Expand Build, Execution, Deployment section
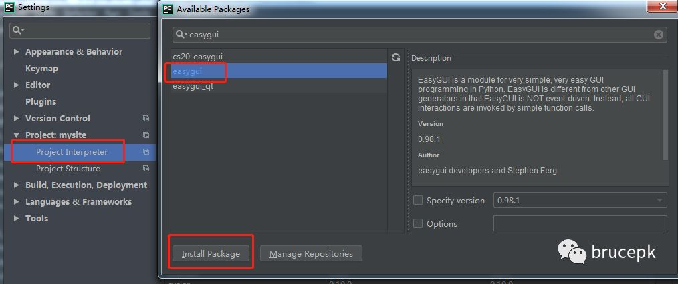The image size is (678, 284). 17,185
